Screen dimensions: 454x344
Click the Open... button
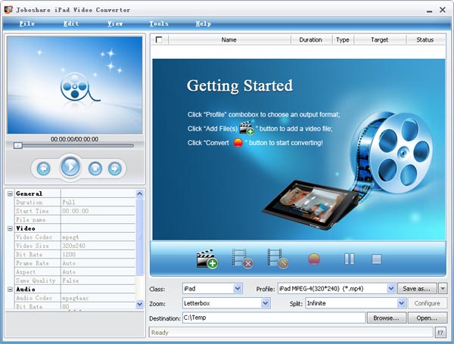click(x=427, y=318)
